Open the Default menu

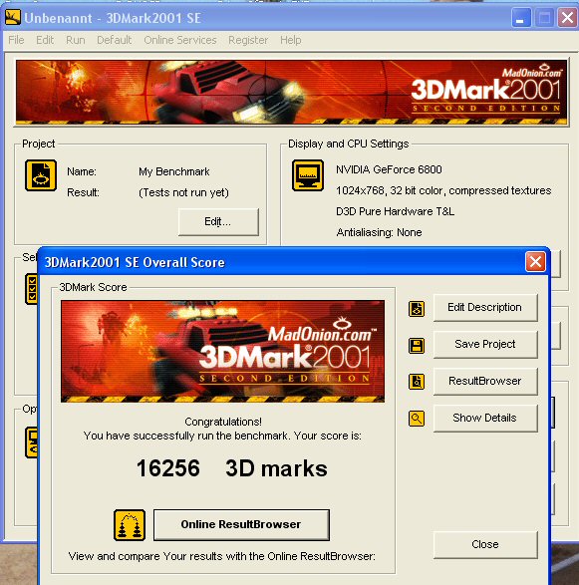click(115, 40)
